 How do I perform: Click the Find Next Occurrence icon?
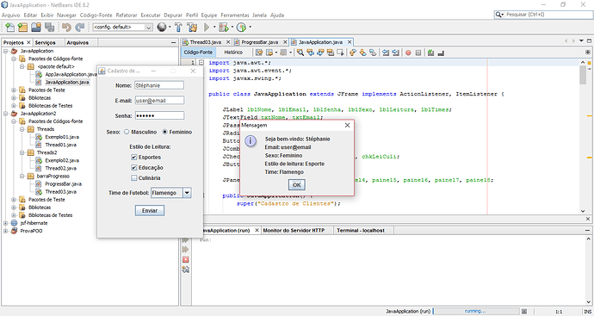[320, 53]
